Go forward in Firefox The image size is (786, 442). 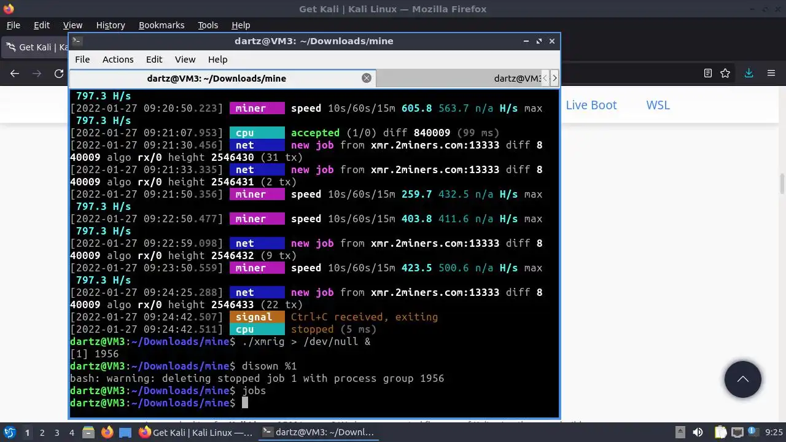(x=37, y=73)
